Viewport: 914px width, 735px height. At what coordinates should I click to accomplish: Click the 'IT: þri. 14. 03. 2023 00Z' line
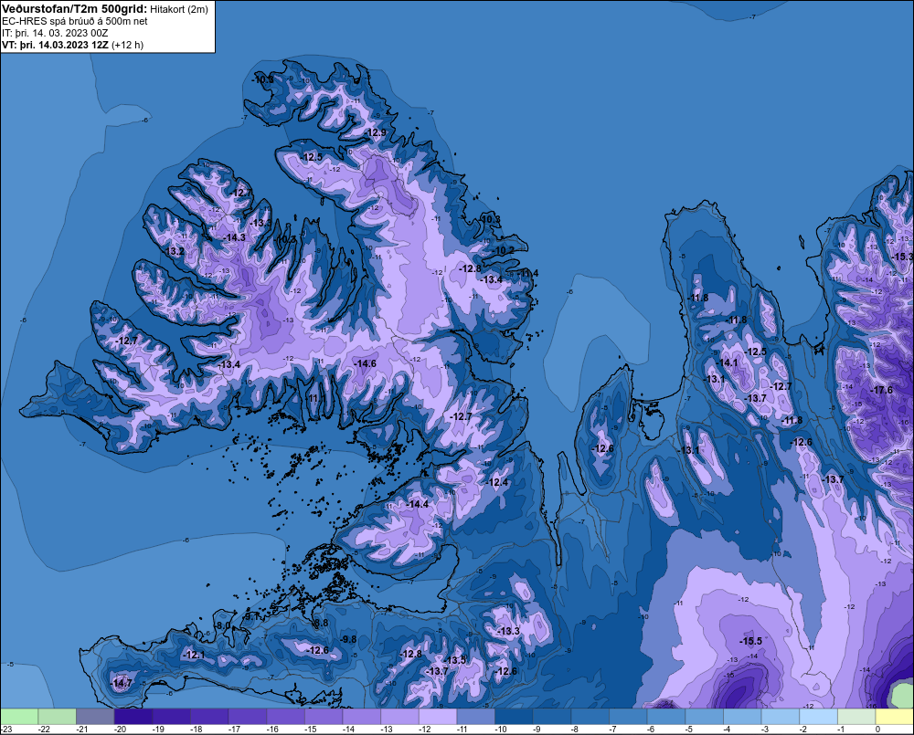click(x=55, y=33)
